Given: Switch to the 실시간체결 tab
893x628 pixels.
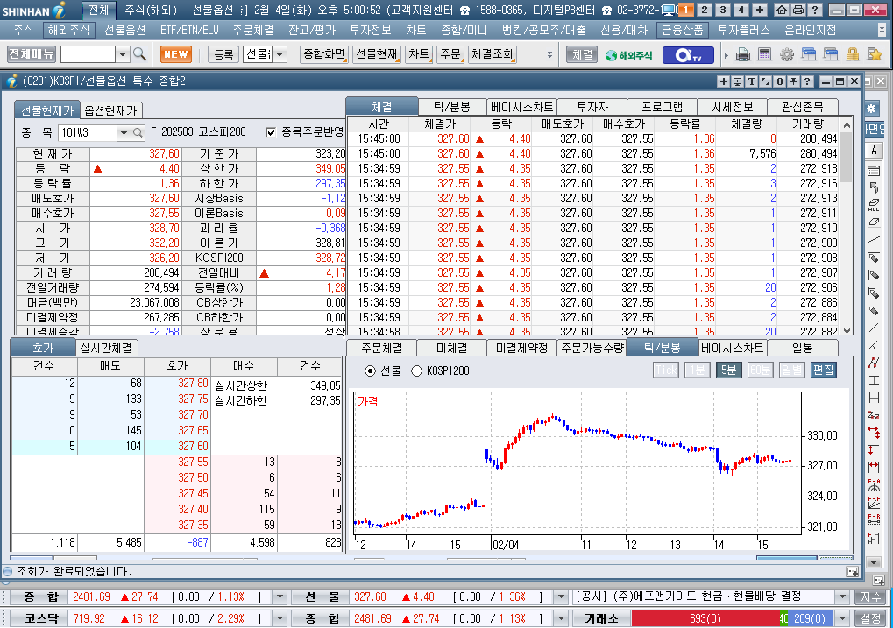Looking at the screenshot, I should 106,348.
